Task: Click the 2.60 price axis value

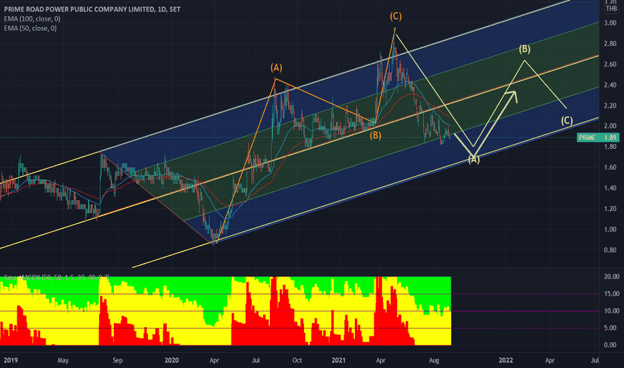Action: (610, 64)
